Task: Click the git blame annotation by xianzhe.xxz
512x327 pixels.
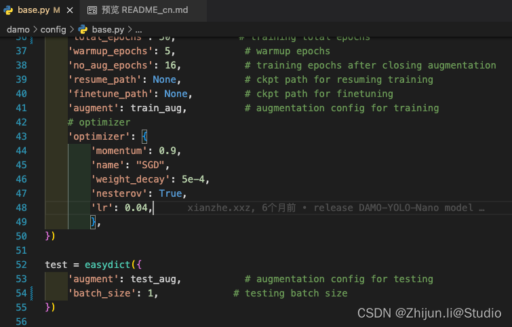Action: point(336,208)
